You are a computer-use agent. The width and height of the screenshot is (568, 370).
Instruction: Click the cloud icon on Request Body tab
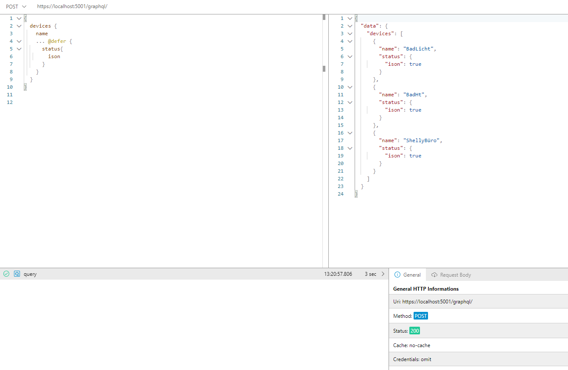(434, 275)
